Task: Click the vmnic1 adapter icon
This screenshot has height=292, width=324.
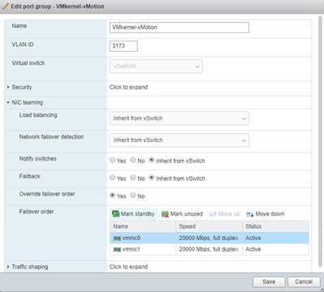Action: coord(117,249)
